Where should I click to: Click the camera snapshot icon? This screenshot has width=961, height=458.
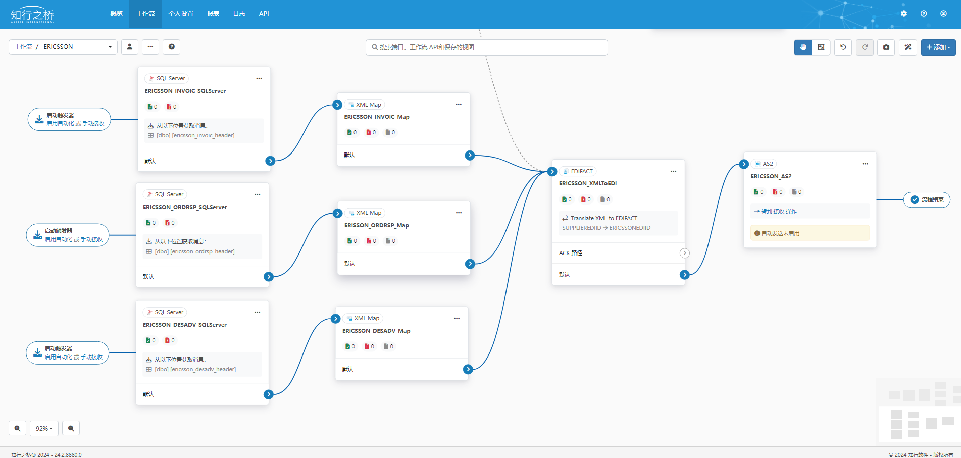point(886,47)
